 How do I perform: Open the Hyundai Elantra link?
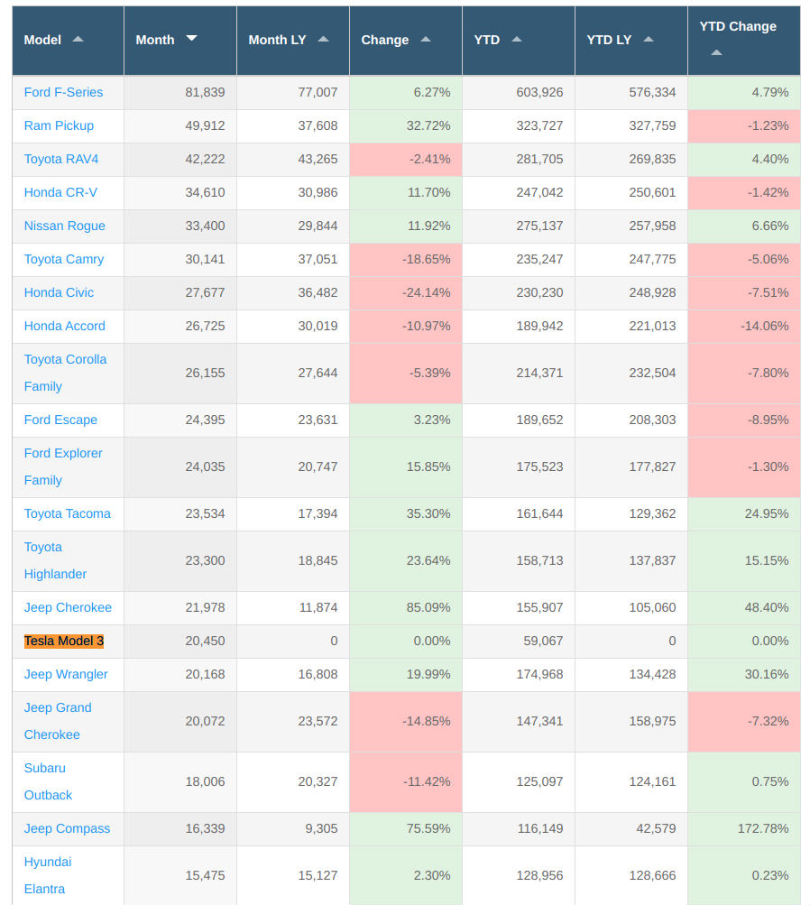point(48,875)
